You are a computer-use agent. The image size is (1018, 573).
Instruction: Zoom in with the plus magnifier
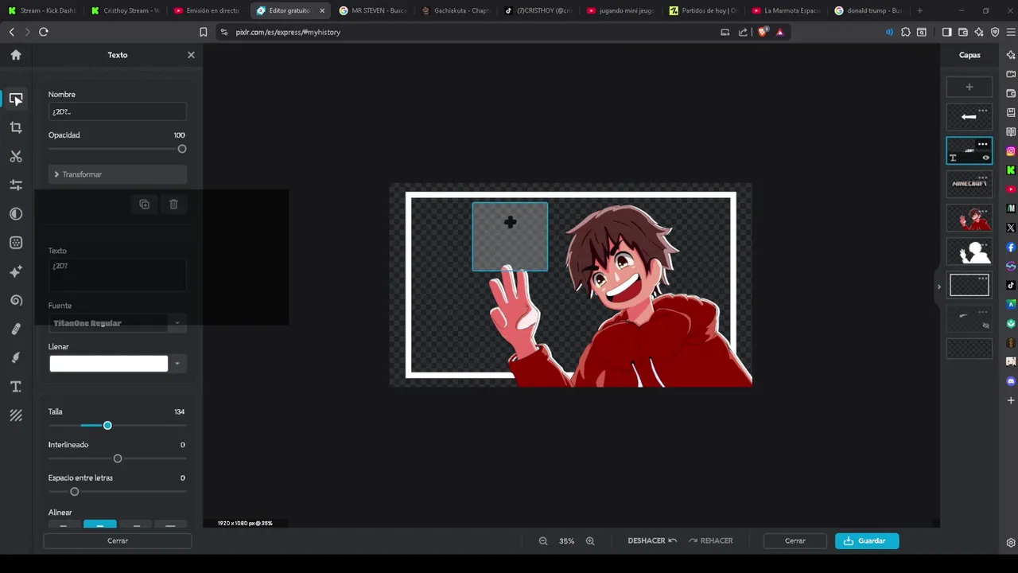click(590, 541)
